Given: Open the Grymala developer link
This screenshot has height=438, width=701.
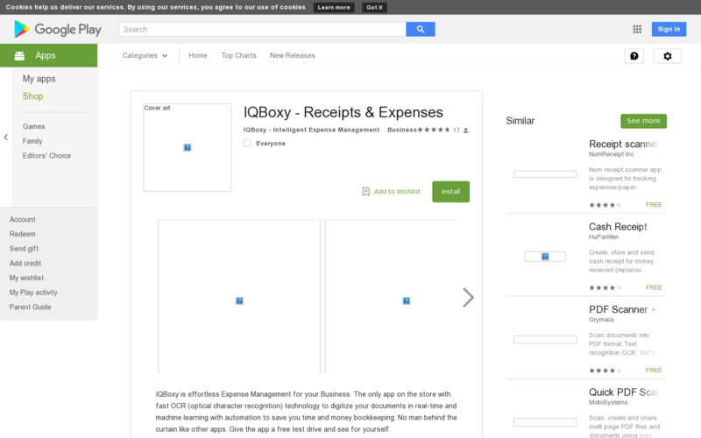Looking at the screenshot, I should pyautogui.click(x=601, y=320).
